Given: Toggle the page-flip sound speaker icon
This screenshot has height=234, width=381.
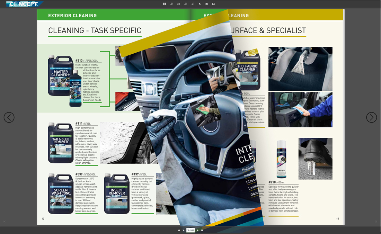Looking at the screenshot, I should 178,4.
